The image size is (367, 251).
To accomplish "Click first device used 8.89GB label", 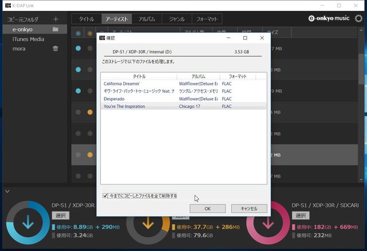I will (85, 227).
